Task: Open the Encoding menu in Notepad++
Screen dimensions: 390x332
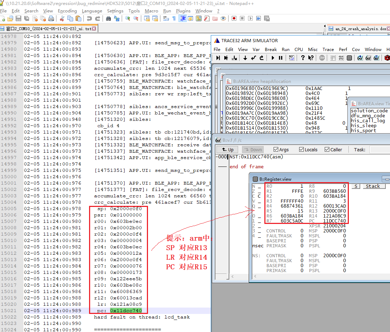Action: coord(67,11)
